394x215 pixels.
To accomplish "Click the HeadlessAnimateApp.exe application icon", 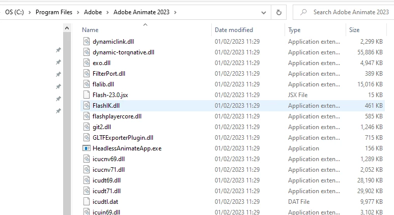I will point(87,148).
